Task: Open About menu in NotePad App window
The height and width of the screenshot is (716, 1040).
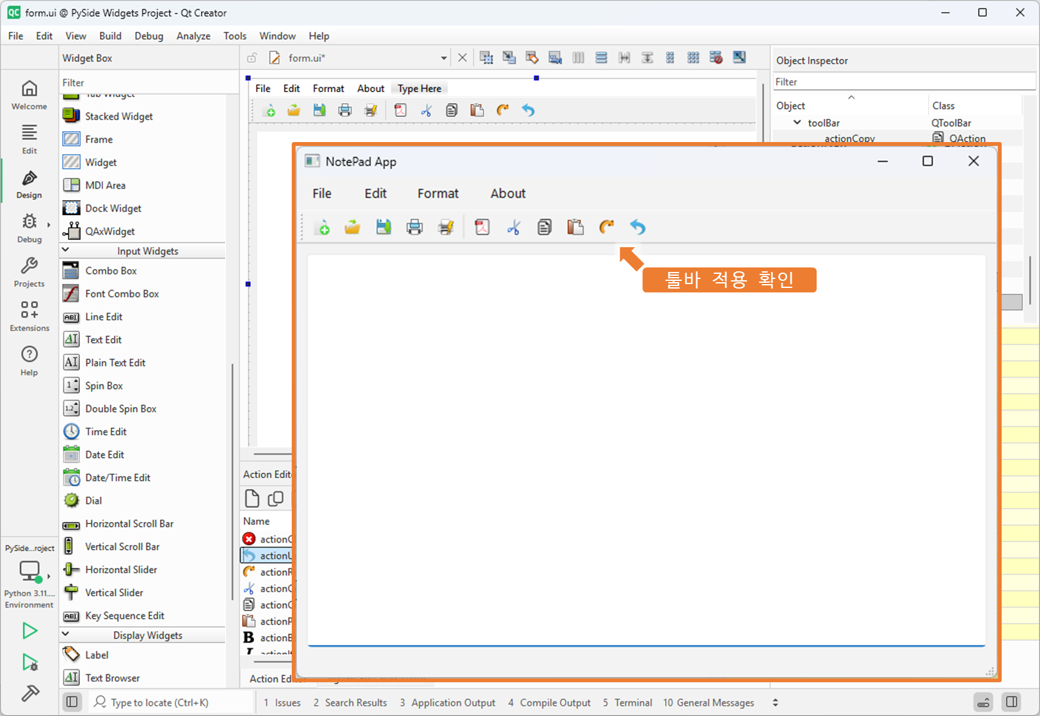Action: click(508, 193)
